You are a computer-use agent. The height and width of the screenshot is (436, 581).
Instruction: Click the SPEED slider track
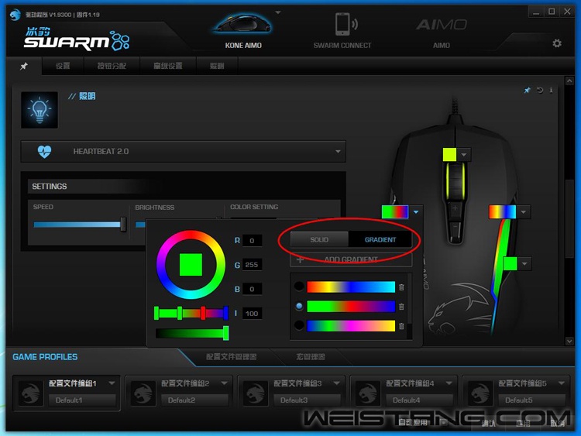78,225
